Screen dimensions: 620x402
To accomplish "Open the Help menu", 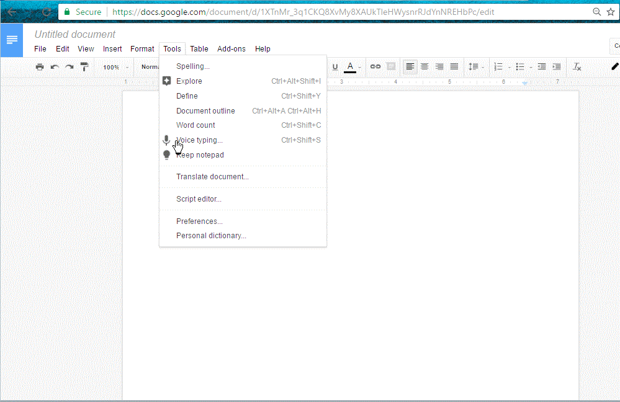I will click(x=263, y=48).
